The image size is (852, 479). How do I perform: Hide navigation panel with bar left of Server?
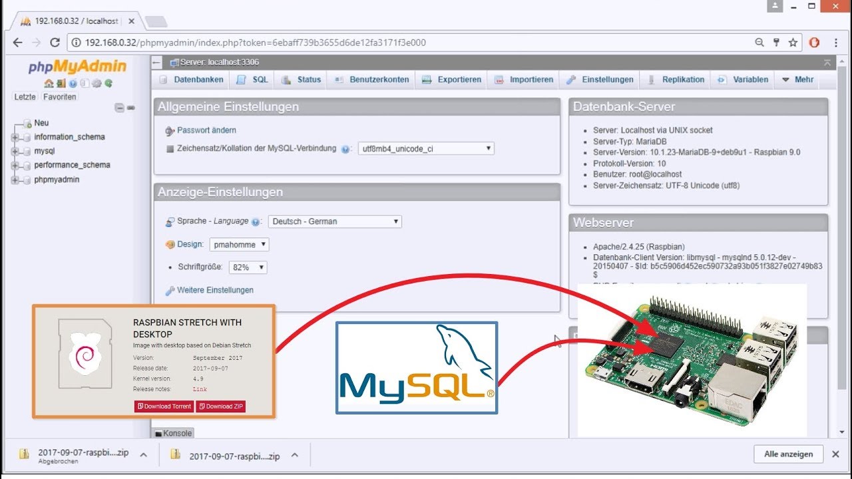pyautogui.click(x=157, y=63)
